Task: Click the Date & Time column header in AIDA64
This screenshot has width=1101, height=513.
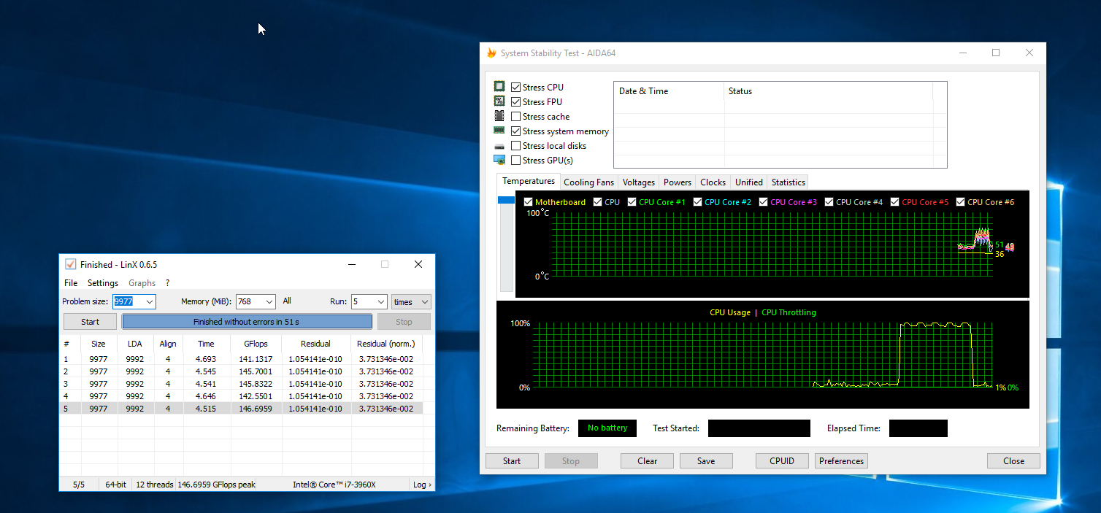Action: 669,91
